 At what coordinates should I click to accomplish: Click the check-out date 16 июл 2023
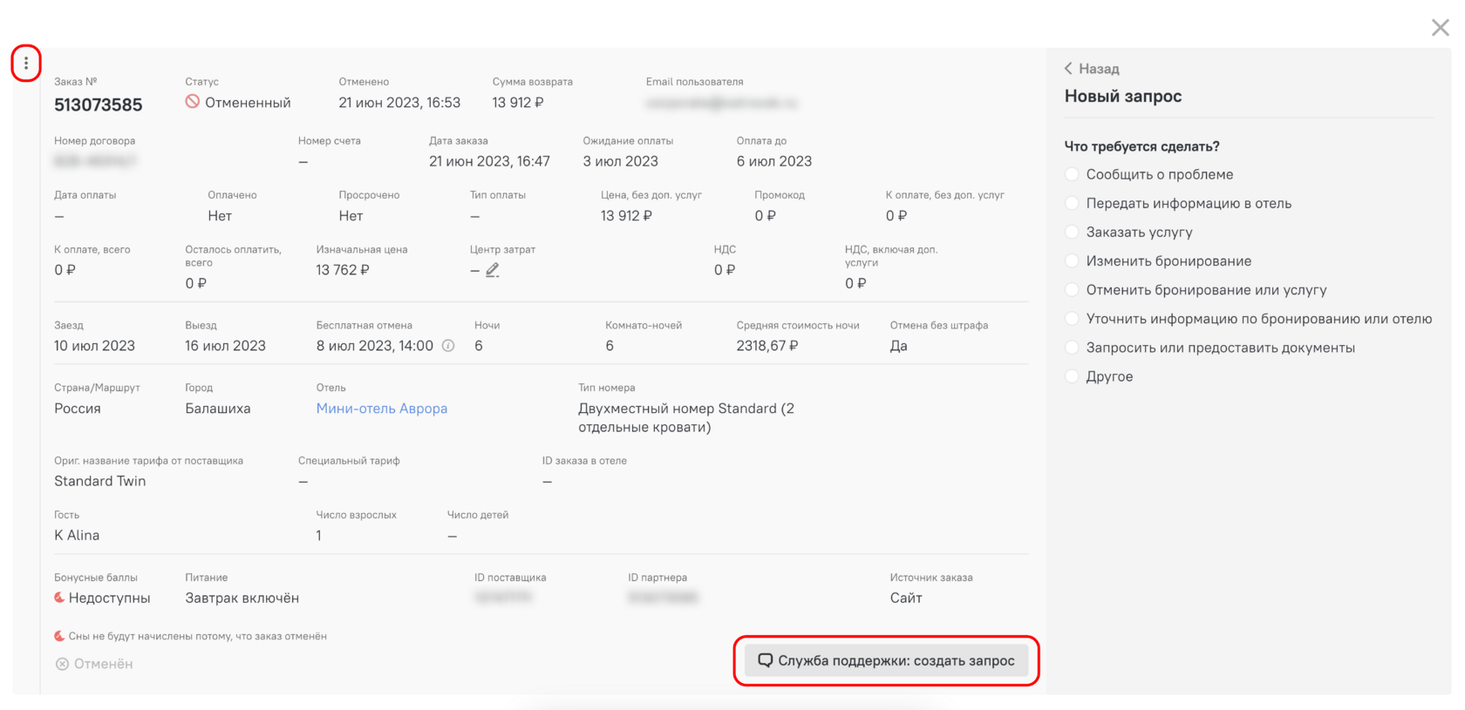[225, 346]
